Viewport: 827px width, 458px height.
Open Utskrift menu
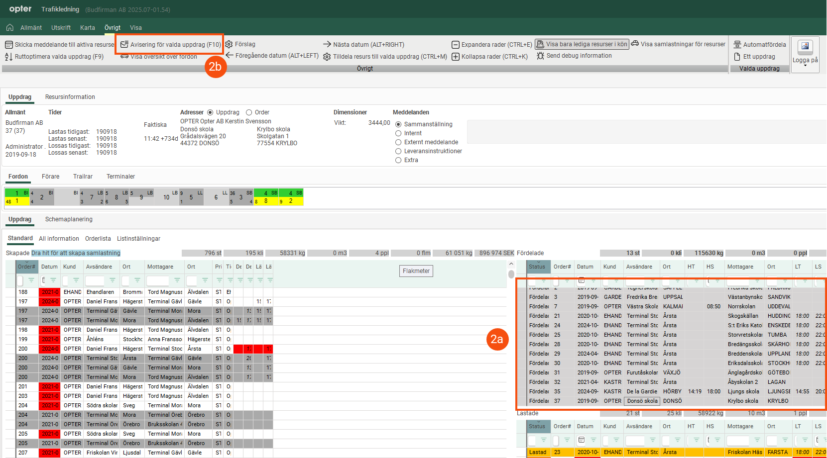(61, 28)
